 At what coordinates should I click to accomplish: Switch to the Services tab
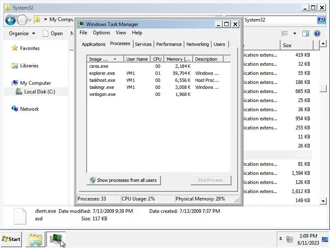[x=143, y=44]
